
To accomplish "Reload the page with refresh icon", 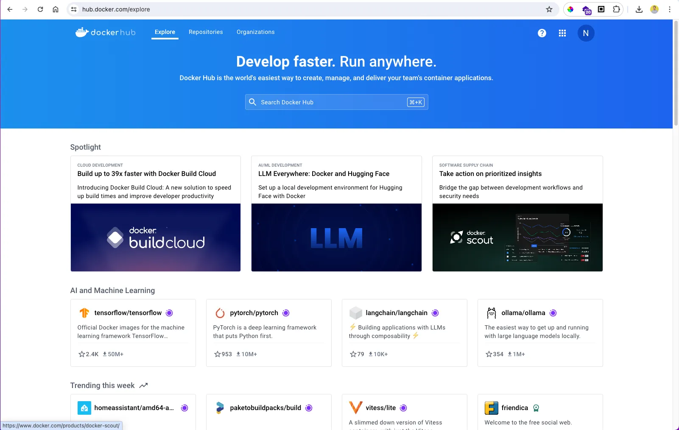I will [x=40, y=9].
